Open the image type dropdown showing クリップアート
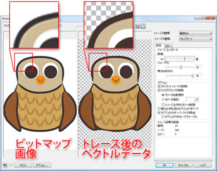 click(x=195, y=39)
